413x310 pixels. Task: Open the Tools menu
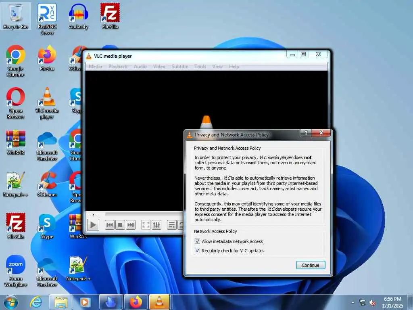click(200, 67)
